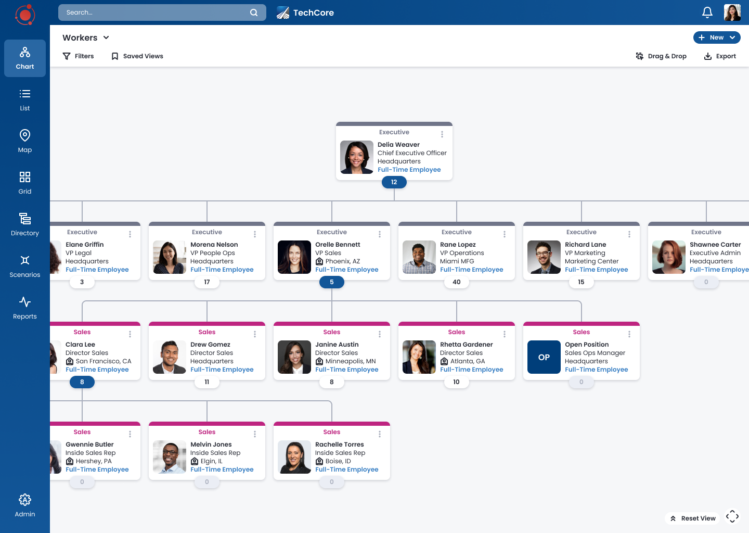Viewport: 749px width, 533px height.
Task: Select the Chart view tab
Action: tap(24, 58)
